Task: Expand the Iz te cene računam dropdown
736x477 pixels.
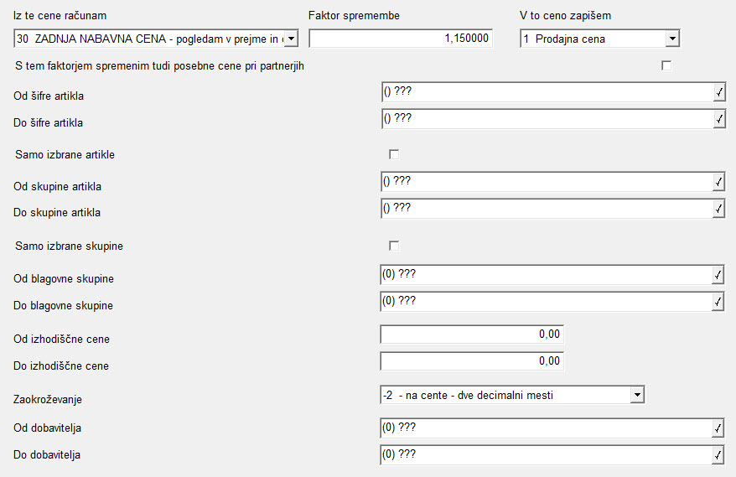Action: click(x=291, y=39)
